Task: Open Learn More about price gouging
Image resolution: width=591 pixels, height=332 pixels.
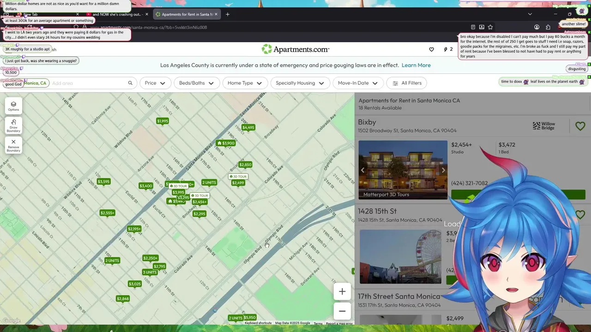Action: point(416,65)
